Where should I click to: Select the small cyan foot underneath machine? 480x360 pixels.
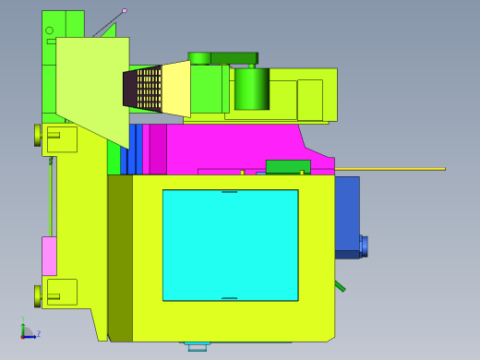(198, 346)
